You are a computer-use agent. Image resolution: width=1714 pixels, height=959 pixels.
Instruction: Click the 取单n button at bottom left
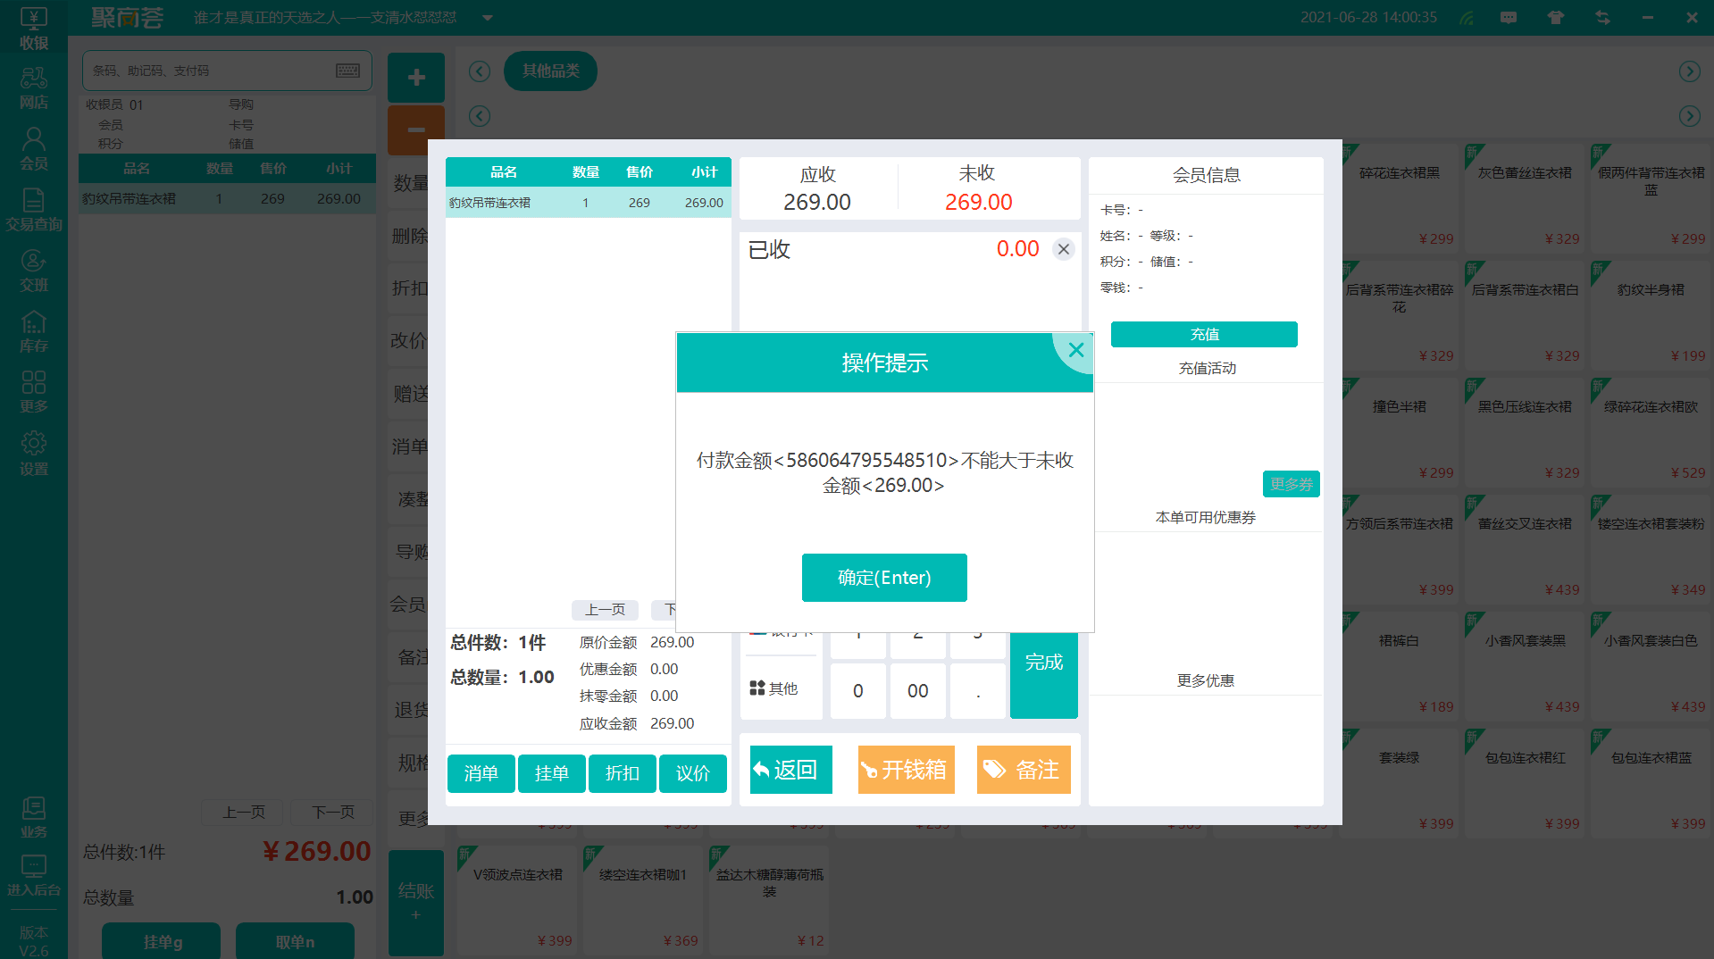tap(295, 941)
